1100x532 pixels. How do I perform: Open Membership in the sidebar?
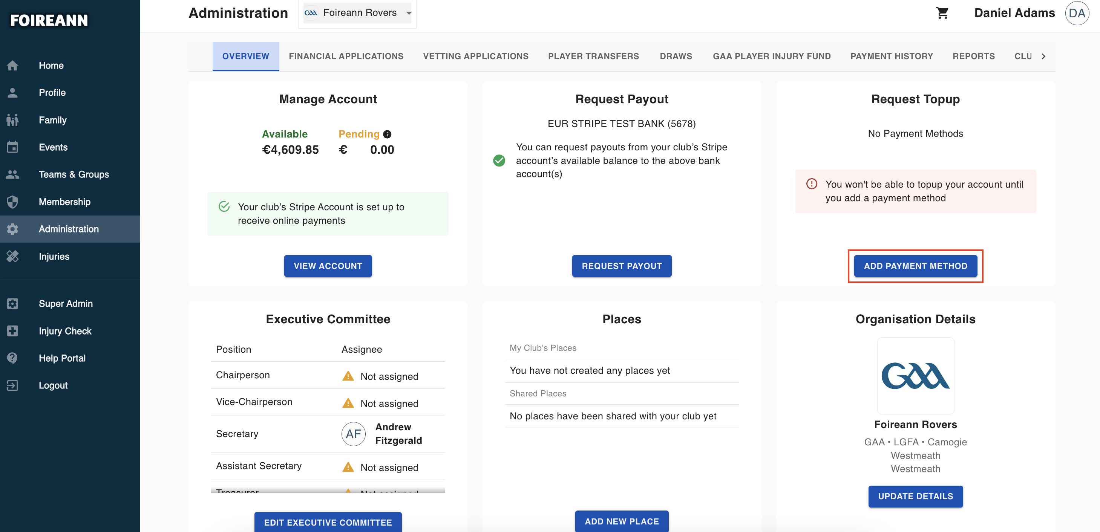click(70, 202)
